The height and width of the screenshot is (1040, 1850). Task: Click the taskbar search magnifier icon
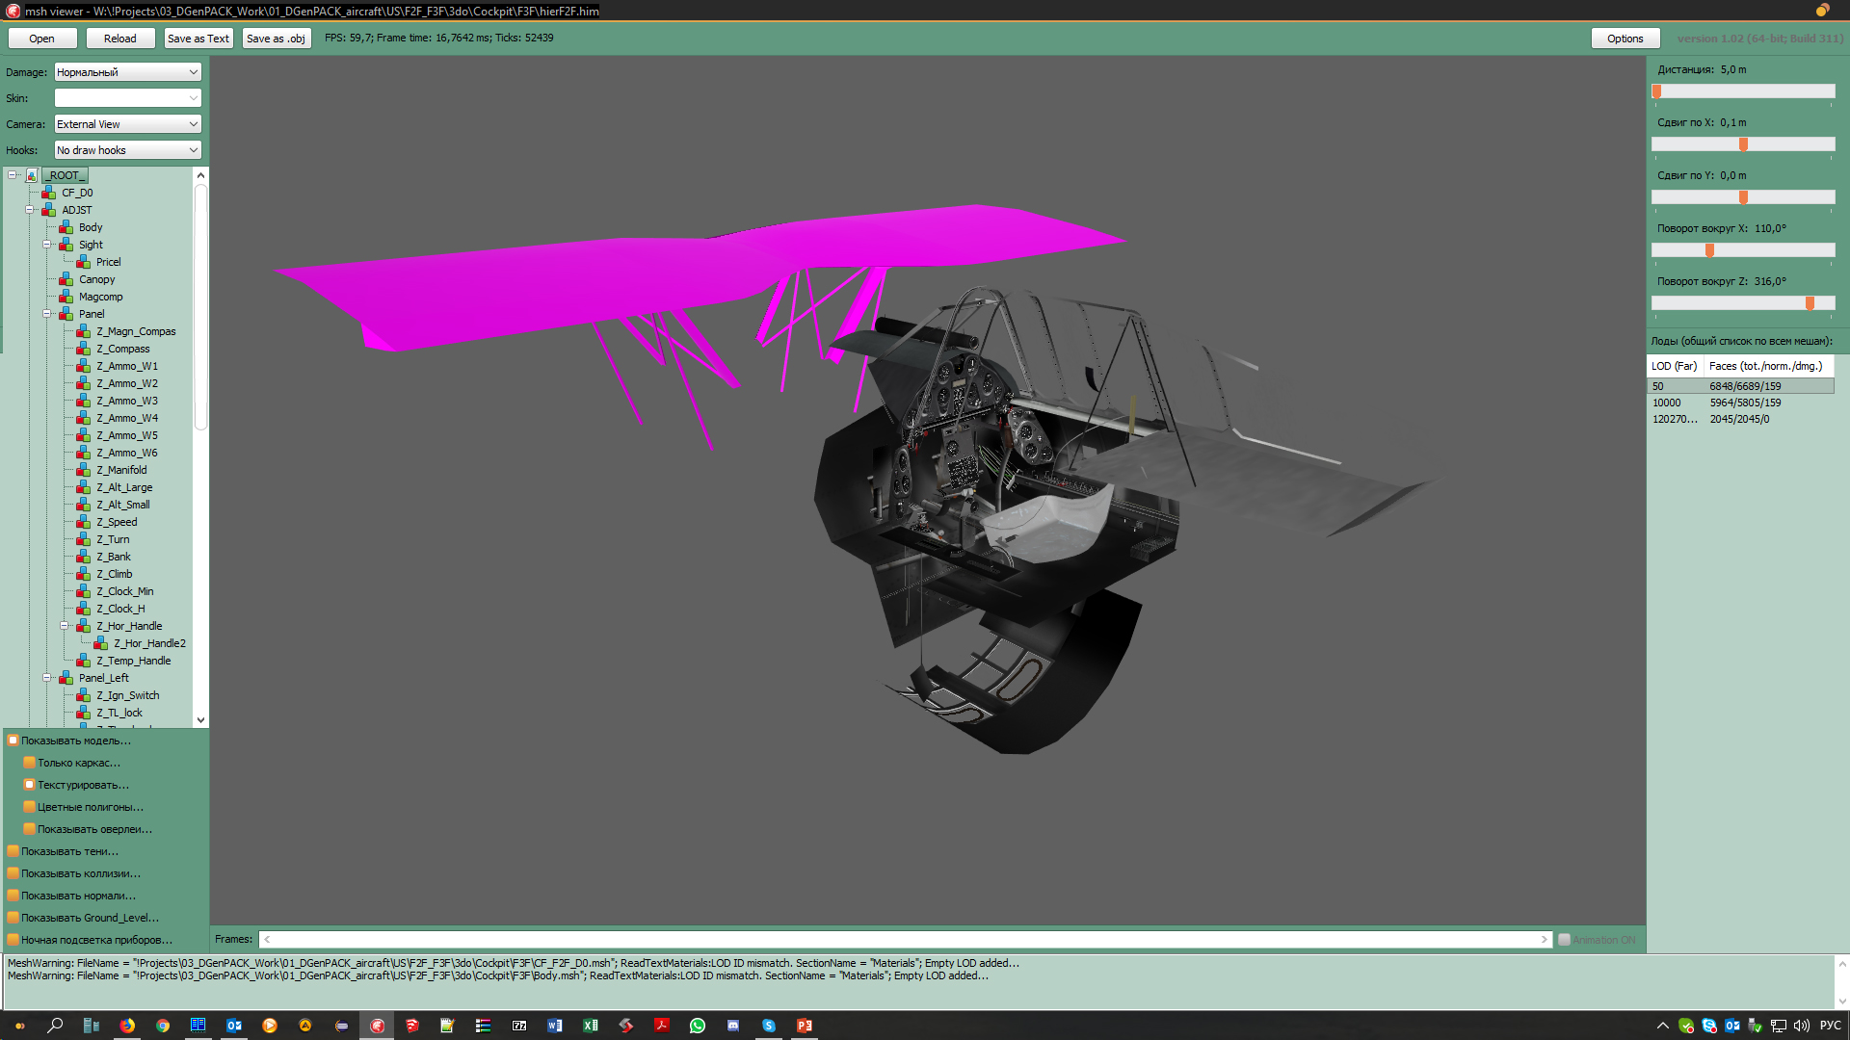[x=55, y=1026]
